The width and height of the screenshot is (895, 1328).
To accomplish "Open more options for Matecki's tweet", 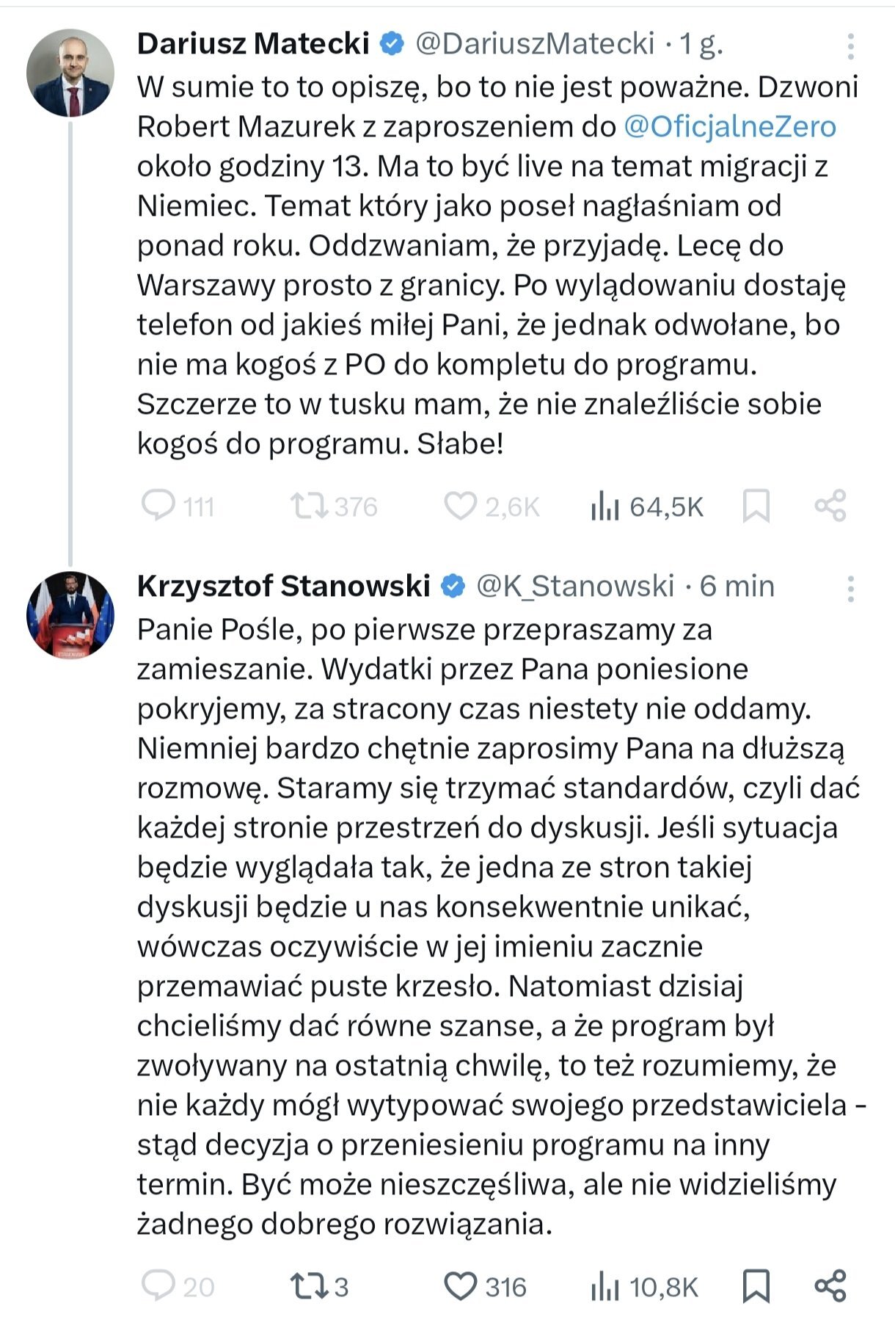I will pyautogui.click(x=850, y=46).
